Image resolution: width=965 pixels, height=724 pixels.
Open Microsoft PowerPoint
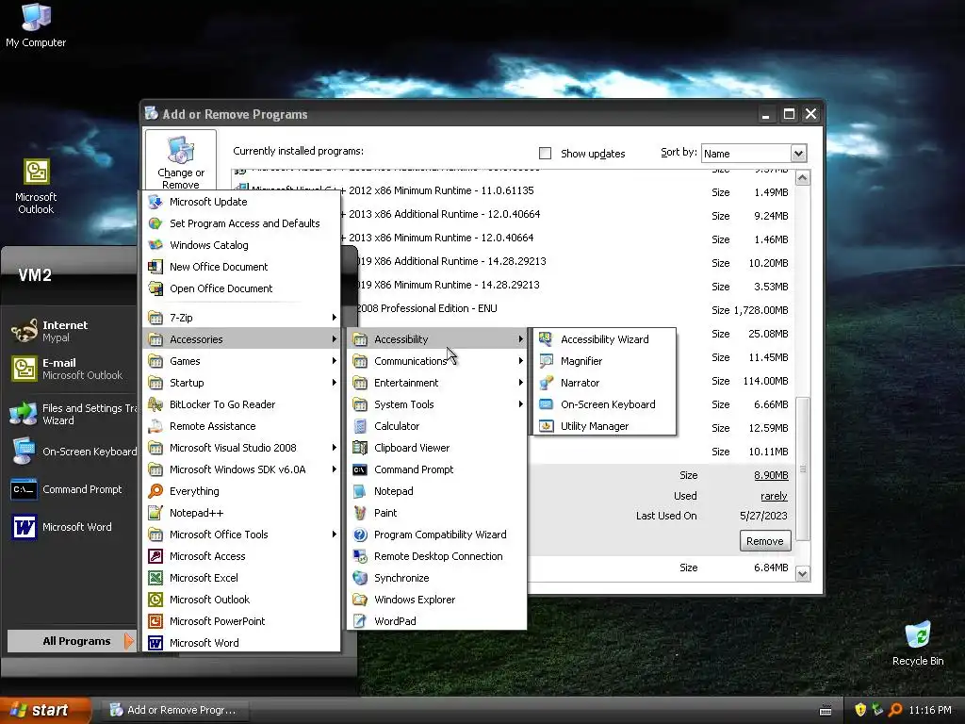click(241, 621)
